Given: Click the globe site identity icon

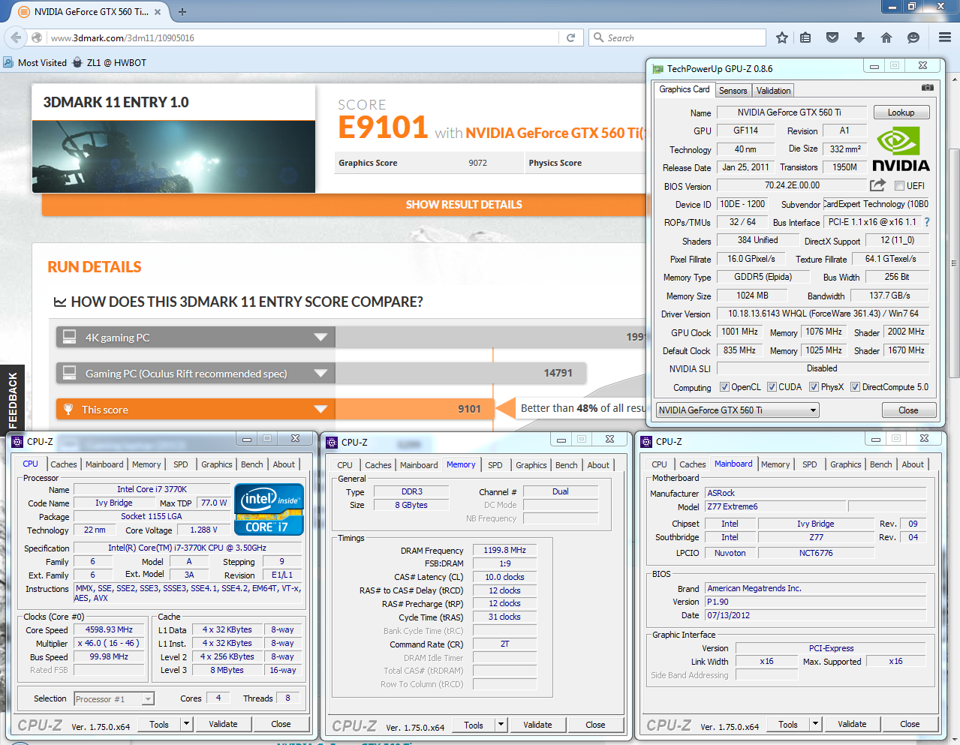Looking at the screenshot, I should [36, 38].
